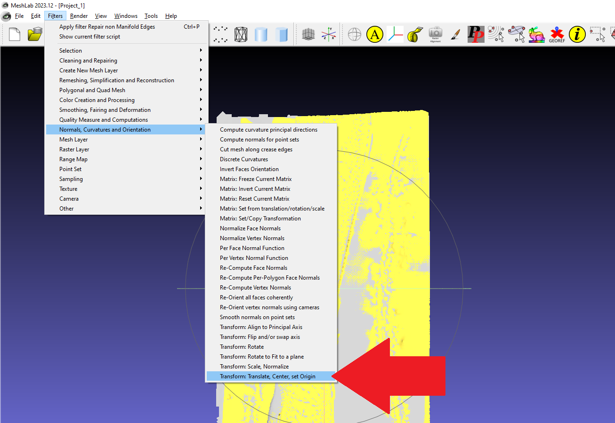Expand the Raster Layer submenu

(125, 149)
